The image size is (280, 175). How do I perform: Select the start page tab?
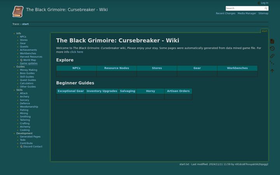(264, 31)
